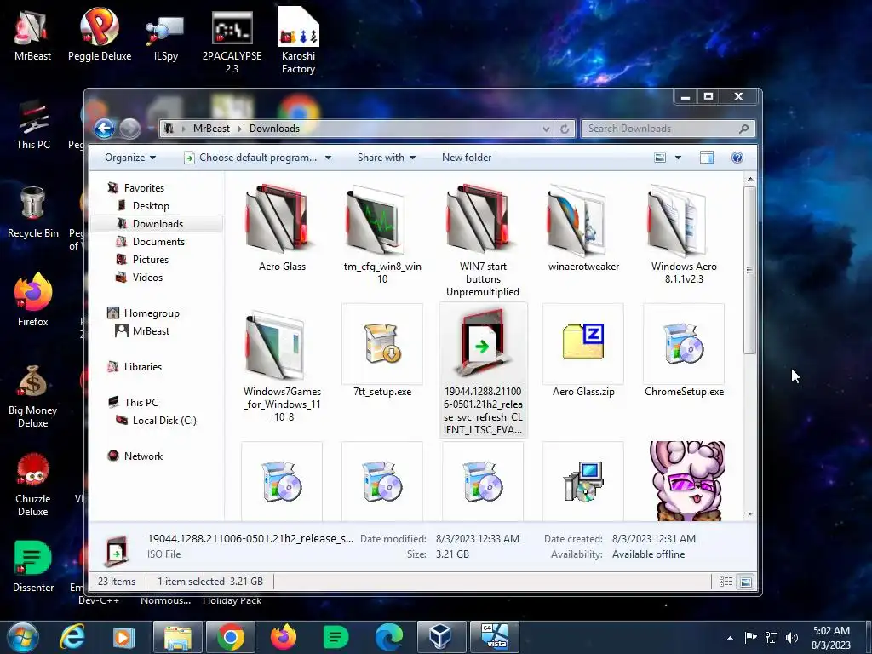Select Chuzzle Deluxe desktop icon
The image size is (872, 654).
coord(33,485)
